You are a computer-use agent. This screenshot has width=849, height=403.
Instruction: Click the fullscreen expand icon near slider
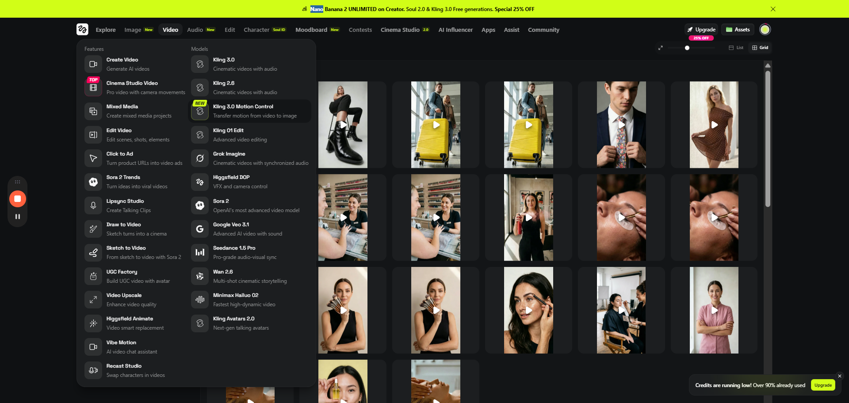660,48
